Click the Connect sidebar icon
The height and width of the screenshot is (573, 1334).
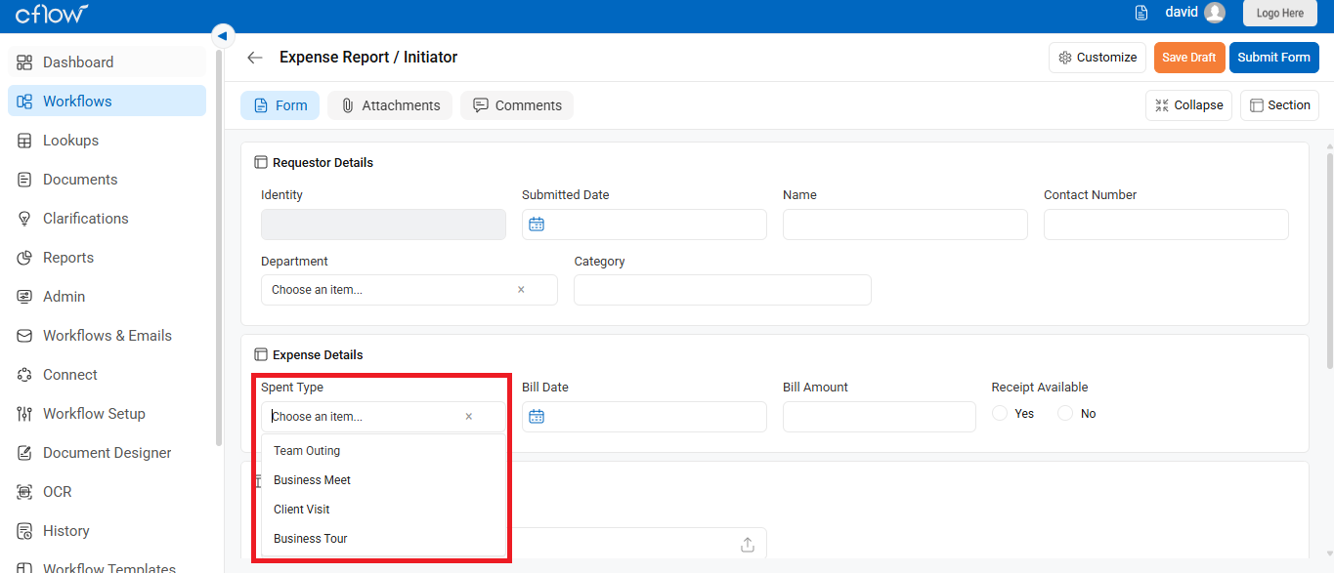(x=24, y=374)
